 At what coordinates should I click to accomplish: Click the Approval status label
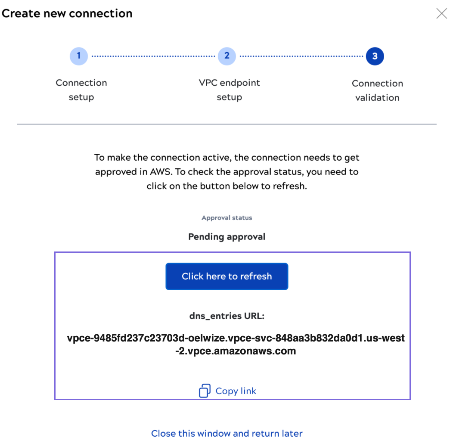[226, 218]
